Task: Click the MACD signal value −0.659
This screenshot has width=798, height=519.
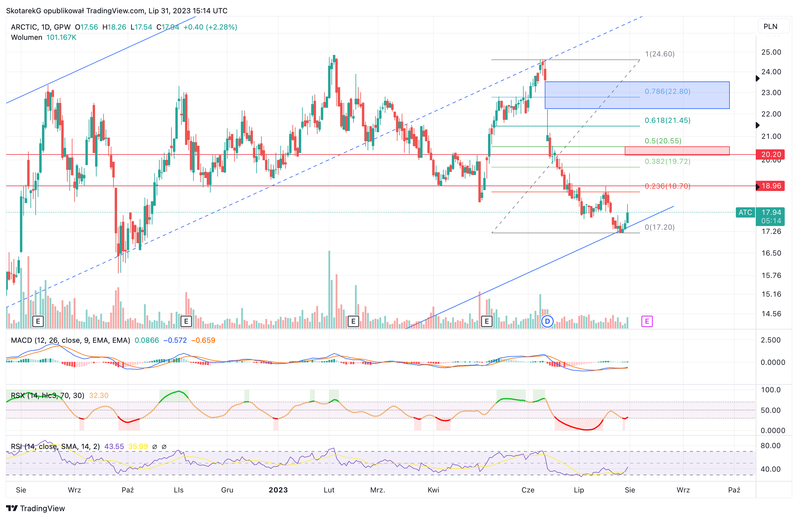Action: coord(203,340)
